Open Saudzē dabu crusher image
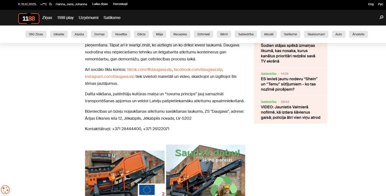Screen dimensions: 386x196 click(x=205, y=170)
